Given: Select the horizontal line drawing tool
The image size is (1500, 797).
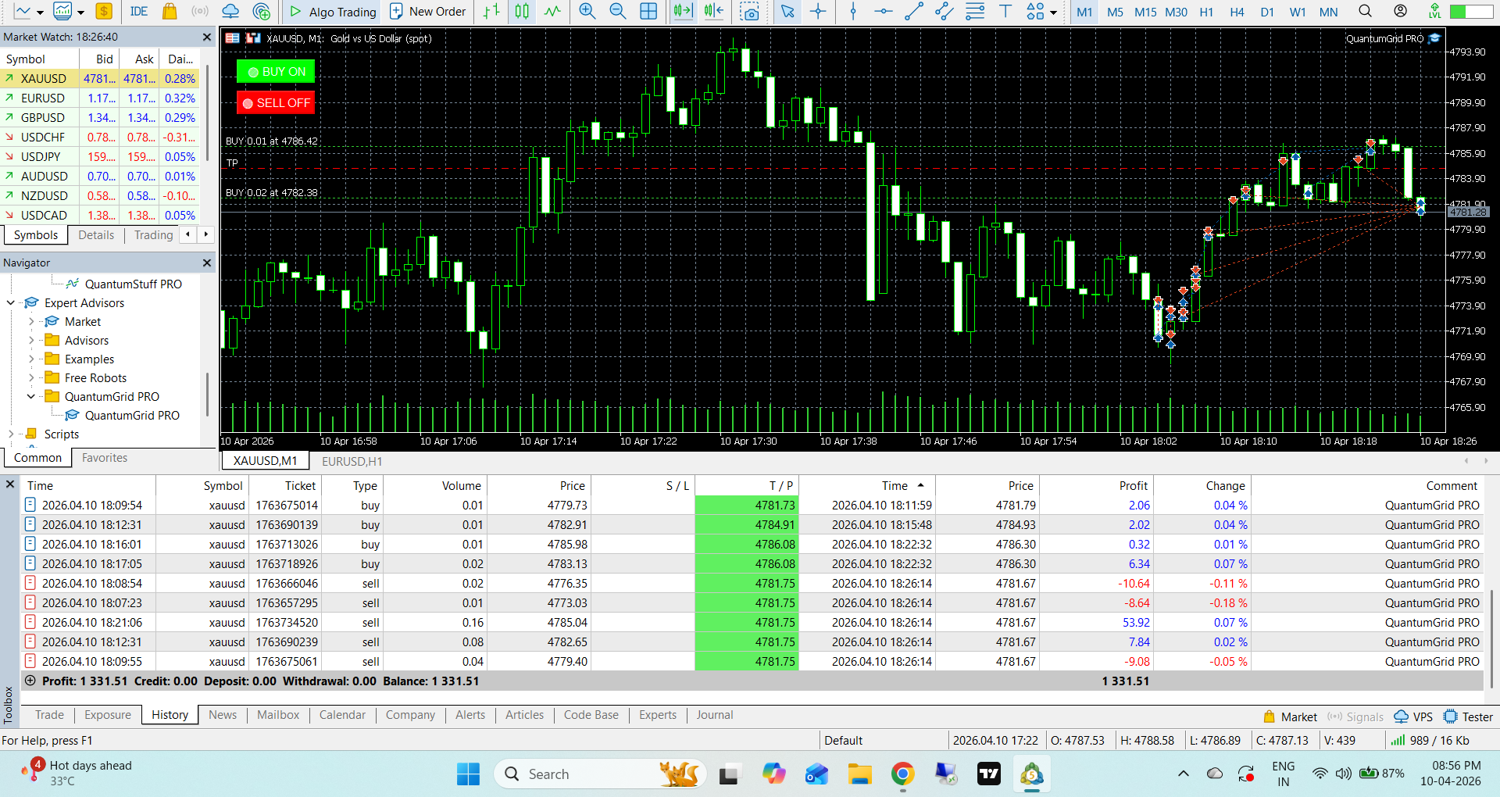Looking at the screenshot, I should pyautogui.click(x=884, y=11).
